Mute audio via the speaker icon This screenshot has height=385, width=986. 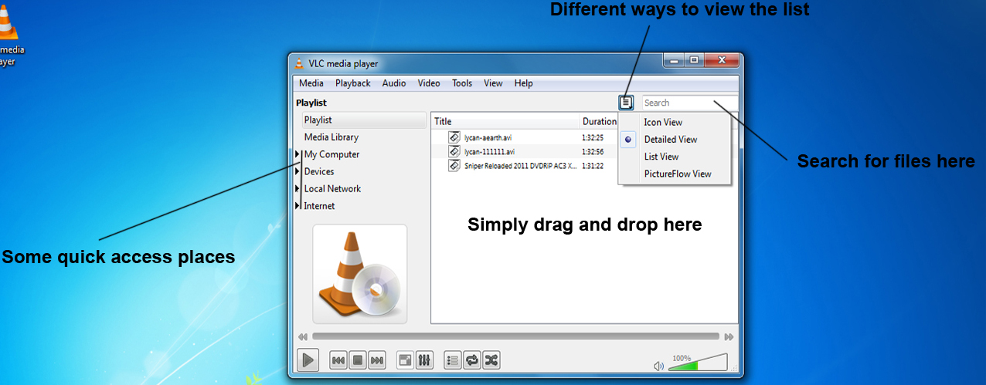click(x=658, y=366)
